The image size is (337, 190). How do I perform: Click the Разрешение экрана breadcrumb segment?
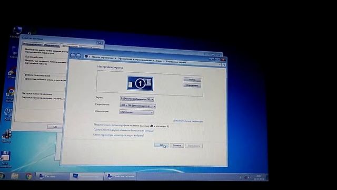(x=176, y=62)
